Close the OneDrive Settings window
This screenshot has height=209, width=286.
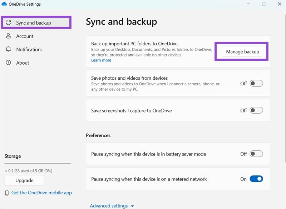click(279, 4)
